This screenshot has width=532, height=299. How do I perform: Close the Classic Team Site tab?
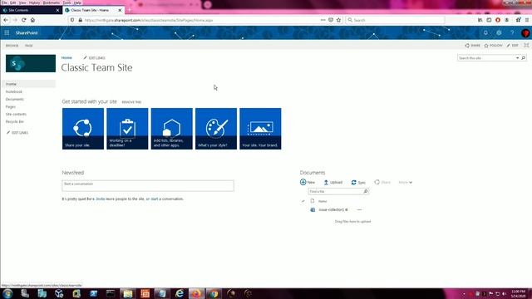[x=120, y=10]
